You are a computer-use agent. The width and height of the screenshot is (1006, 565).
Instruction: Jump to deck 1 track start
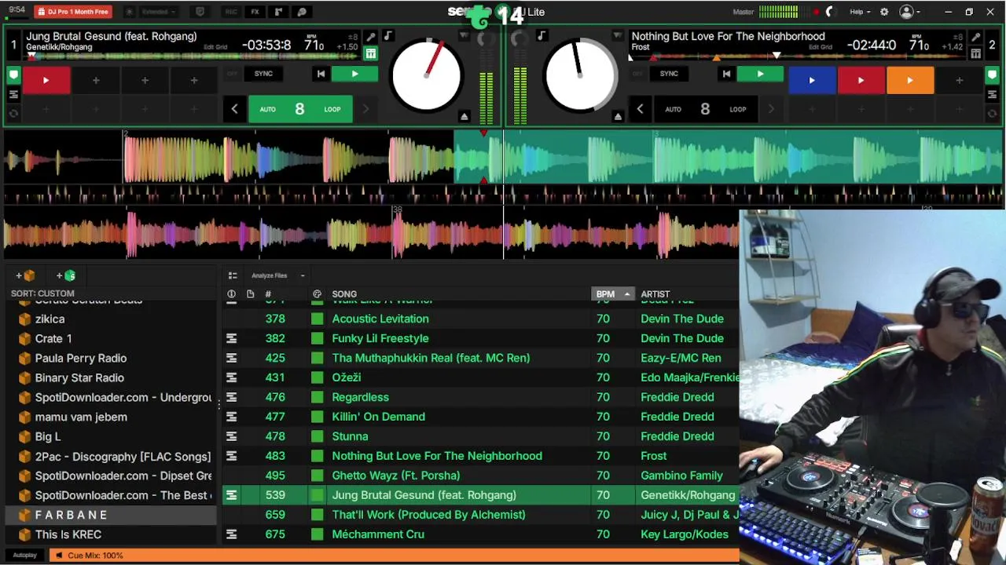click(x=321, y=74)
